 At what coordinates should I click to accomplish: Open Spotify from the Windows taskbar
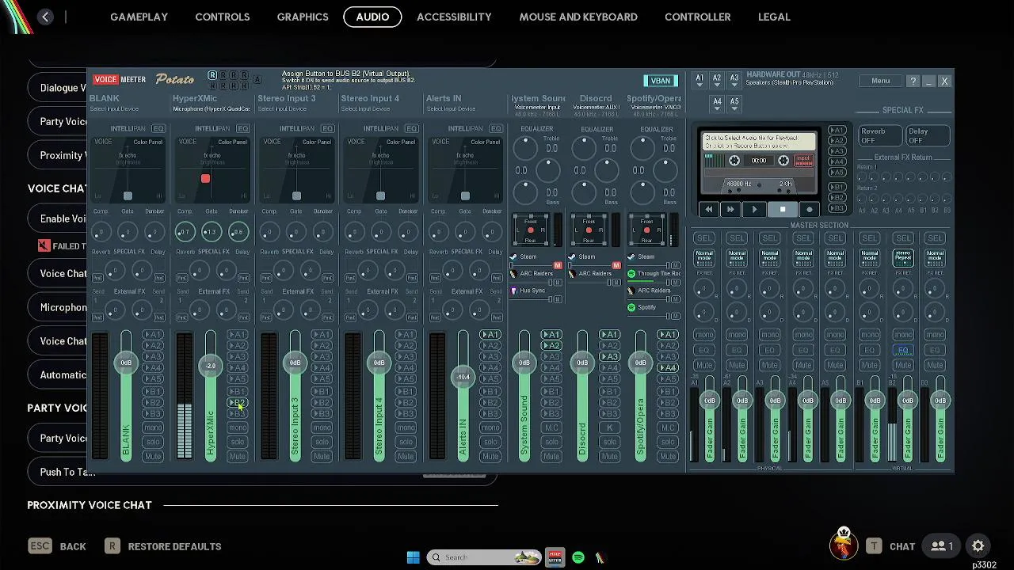coord(578,557)
